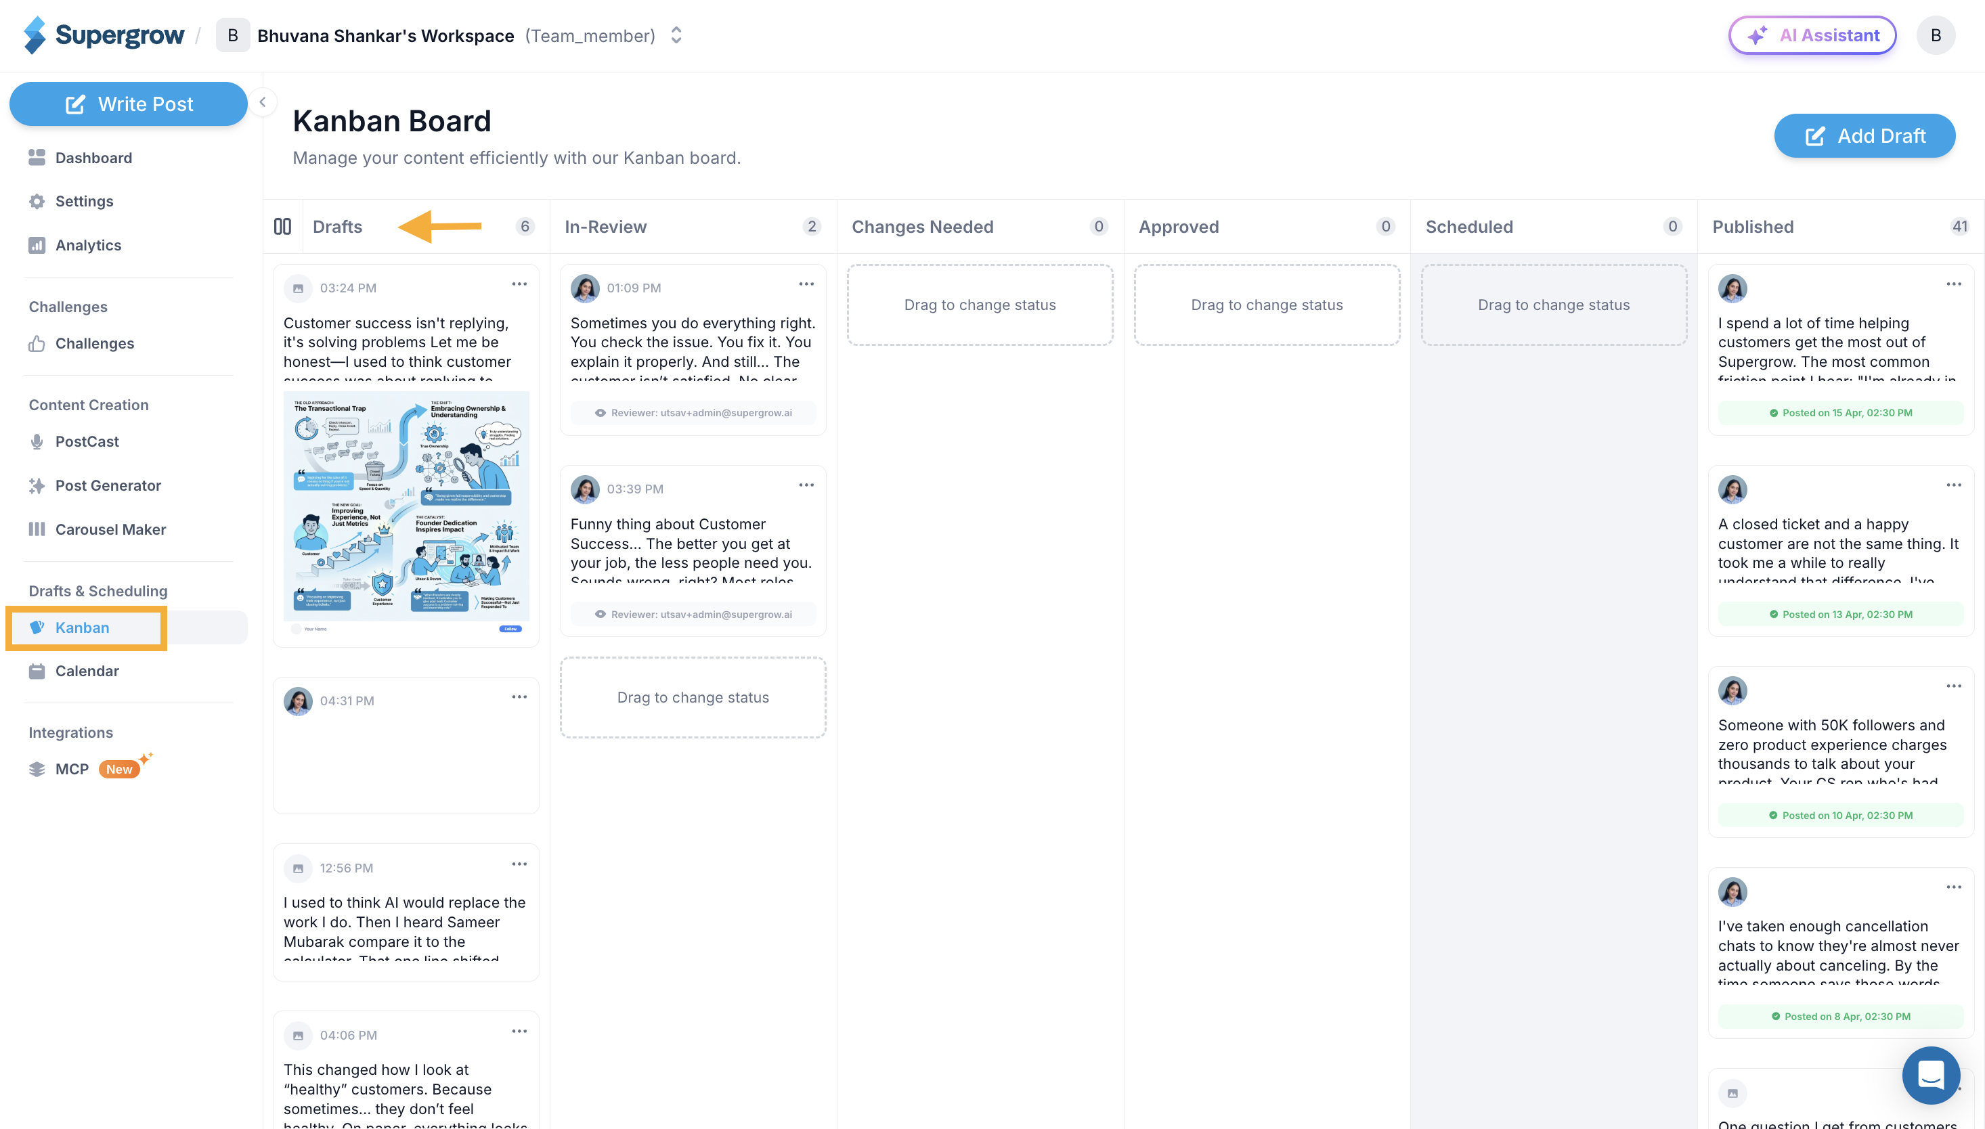Open options menu of 03:24 PM draft
The height and width of the screenshot is (1129, 1985).
[519, 284]
